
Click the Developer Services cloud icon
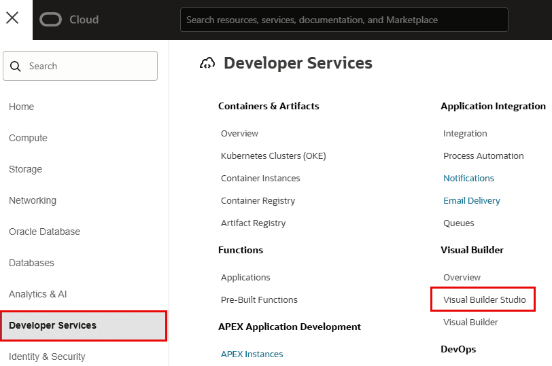coord(207,63)
